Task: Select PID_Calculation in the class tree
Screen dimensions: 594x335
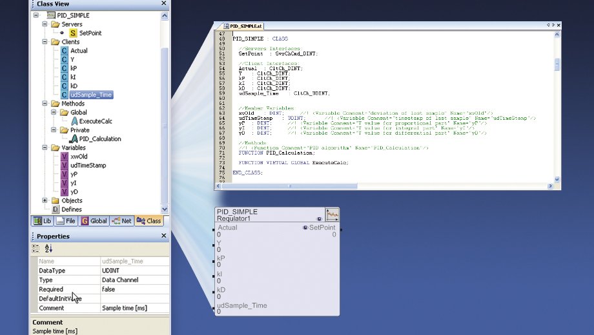Action: [x=100, y=139]
